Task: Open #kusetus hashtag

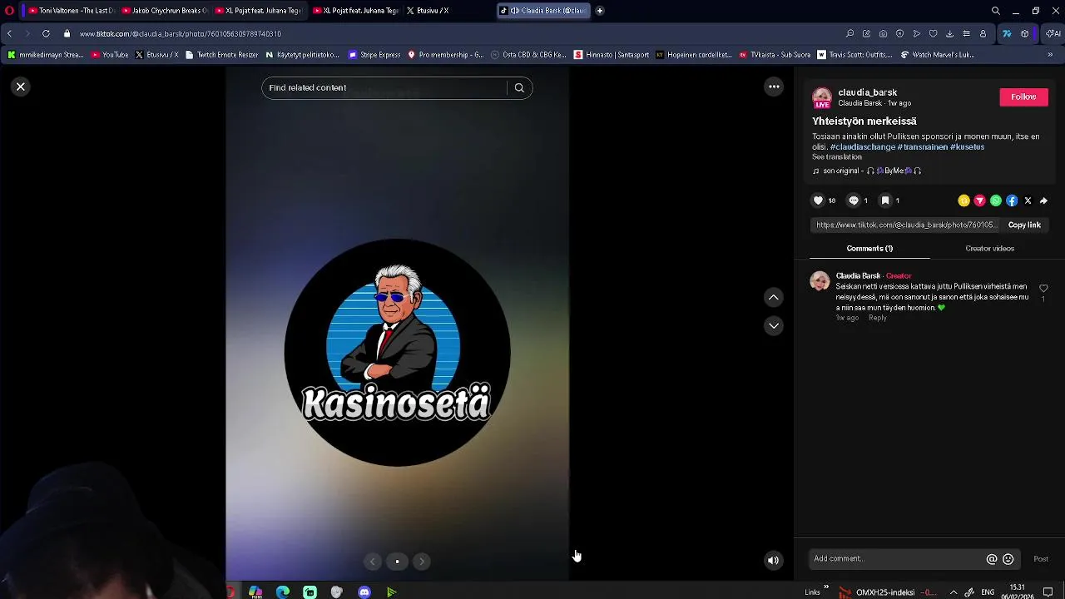Action: click(967, 147)
